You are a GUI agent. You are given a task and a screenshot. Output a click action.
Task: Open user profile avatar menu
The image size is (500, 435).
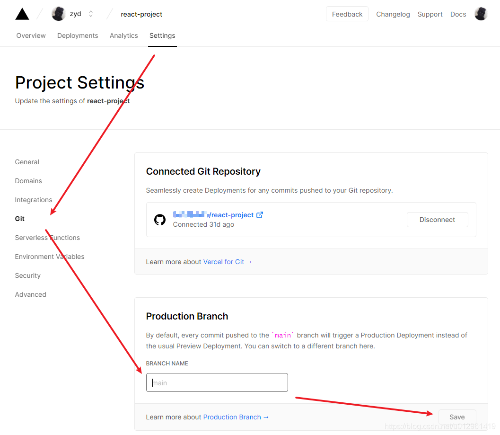tap(481, 14)
